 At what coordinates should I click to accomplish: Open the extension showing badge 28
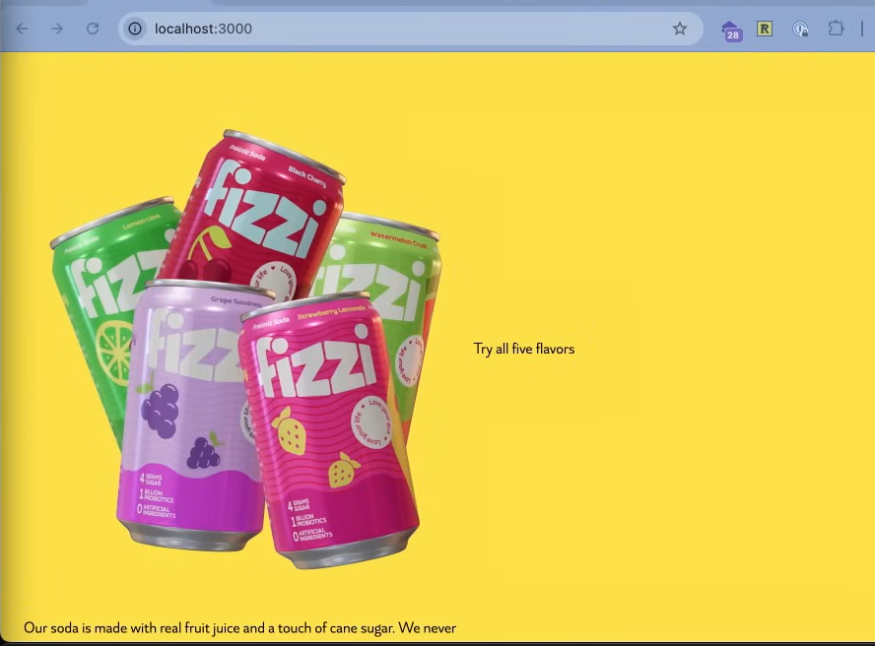(x=731, y=30)
